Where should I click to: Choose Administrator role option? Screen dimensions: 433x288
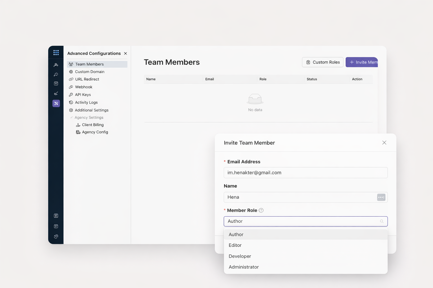[244, 267]
